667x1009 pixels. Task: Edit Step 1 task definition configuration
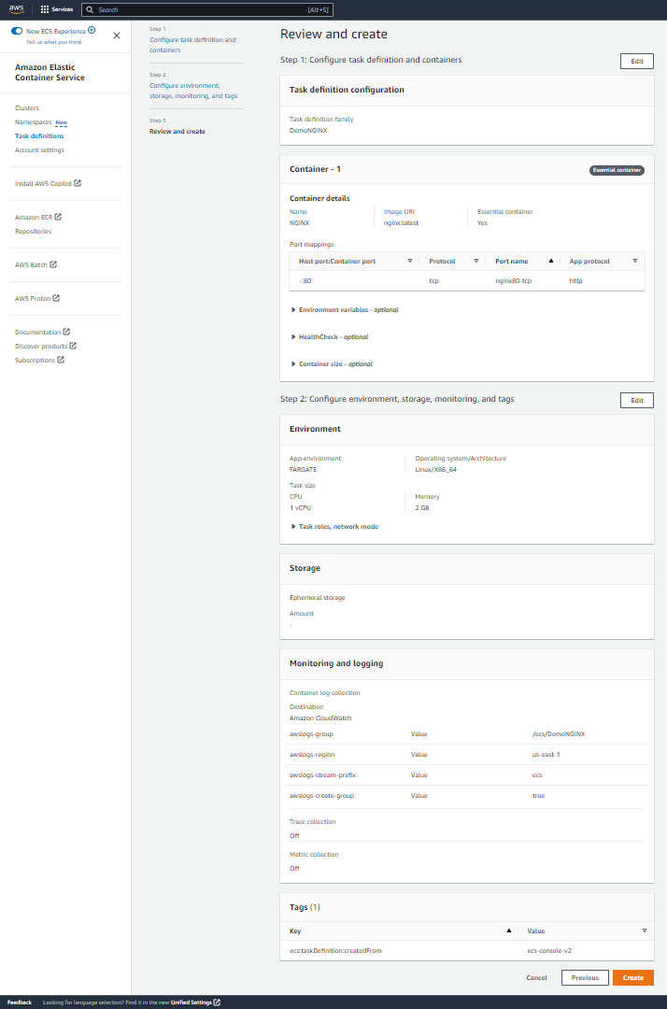(x=636, y=61)
